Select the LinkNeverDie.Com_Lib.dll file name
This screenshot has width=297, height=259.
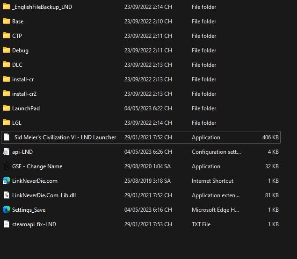tap(44, 195)
